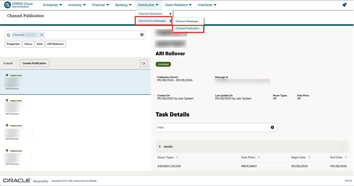
Task: Choose Channel Messages submenu entry
Action: point(188,21)
